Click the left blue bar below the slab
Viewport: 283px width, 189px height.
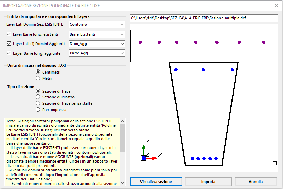[176, 70]
